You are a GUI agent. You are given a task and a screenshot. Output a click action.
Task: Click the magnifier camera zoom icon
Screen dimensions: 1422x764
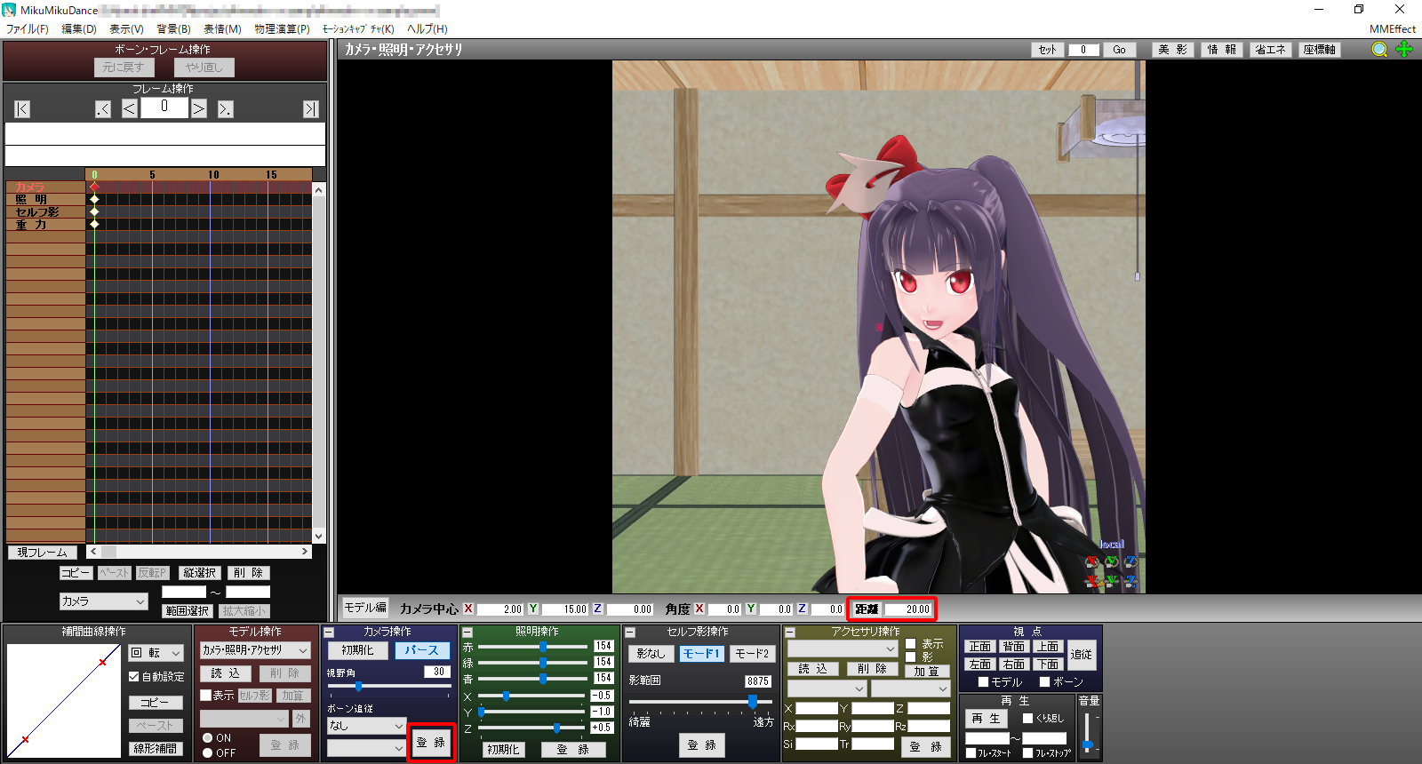(1379, 50)
